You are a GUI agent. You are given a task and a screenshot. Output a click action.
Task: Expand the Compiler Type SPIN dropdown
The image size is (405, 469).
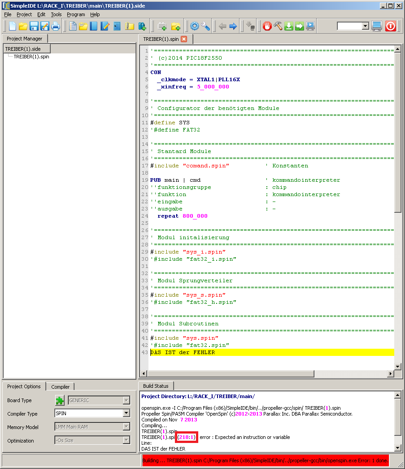pyautogui.click(x=126, y=414)
